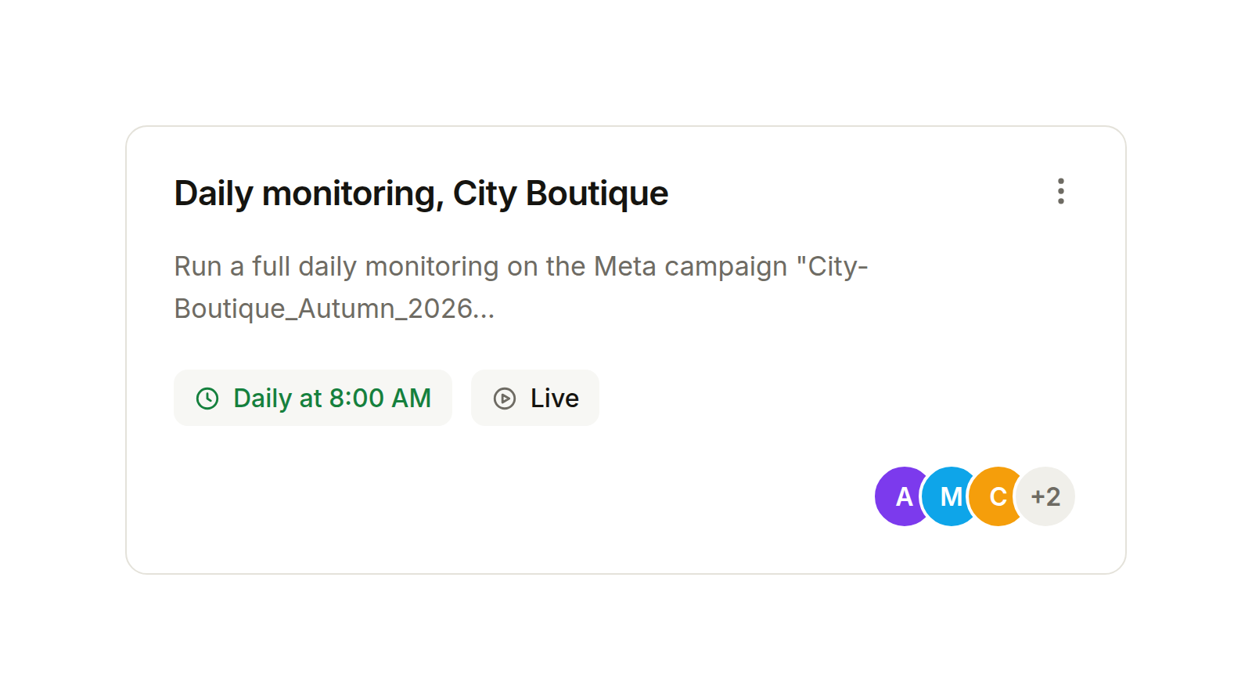Open the Daily monitoring, City Boutique title
The height and width of the screenshot is (700, 1252).
coord(421,193)
